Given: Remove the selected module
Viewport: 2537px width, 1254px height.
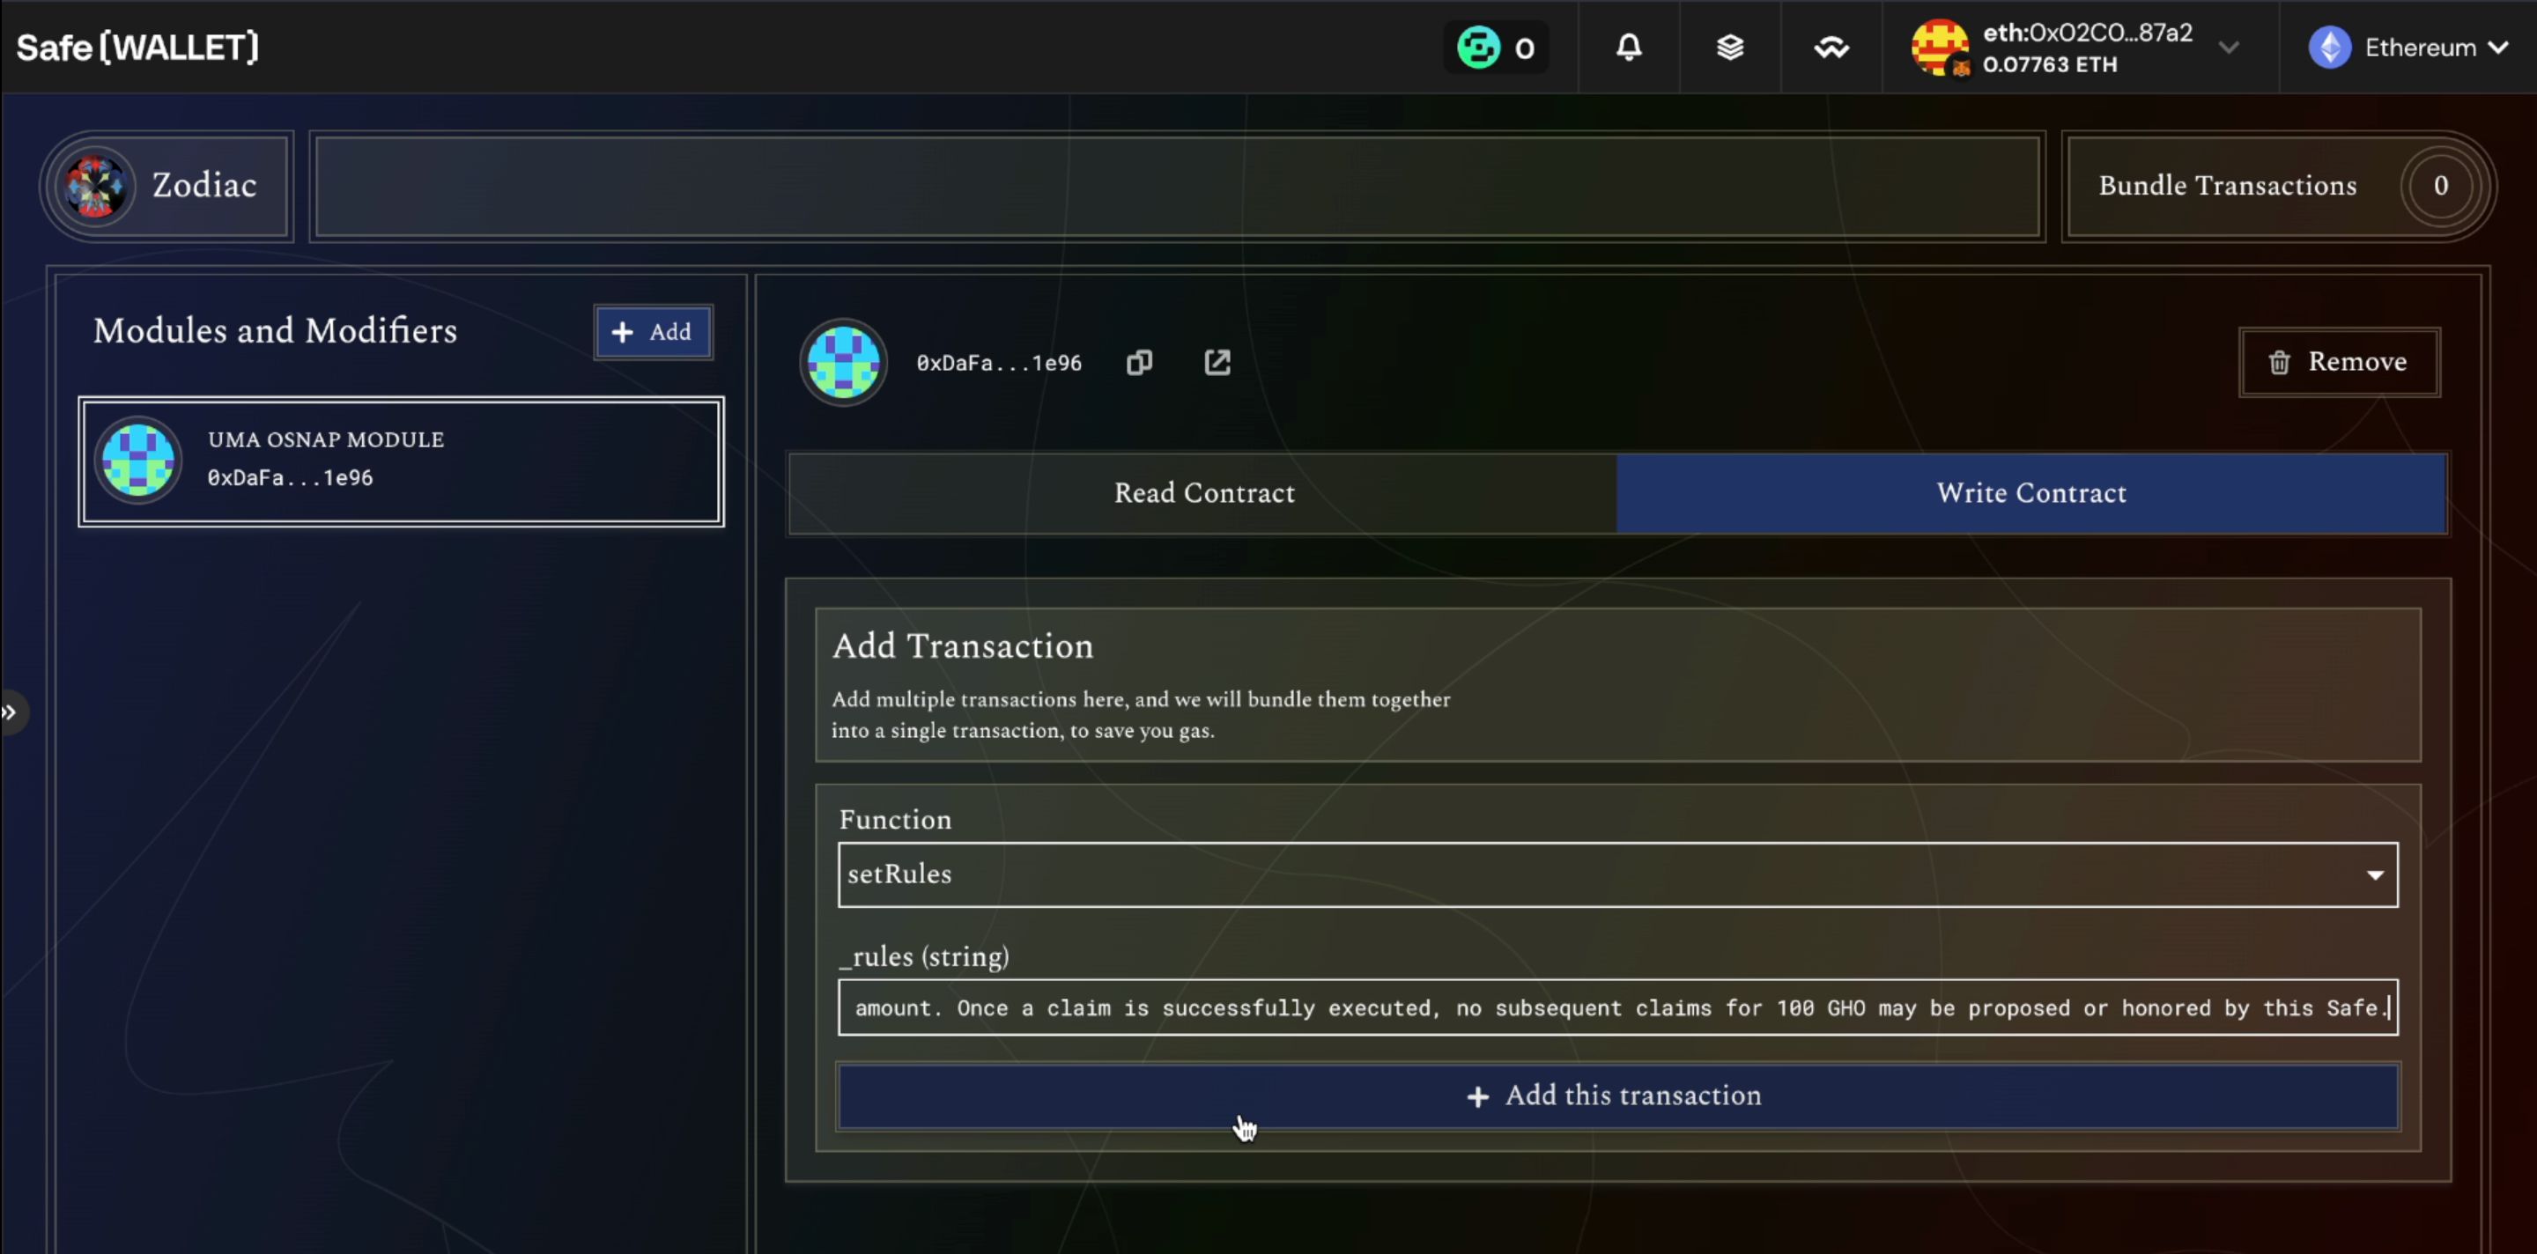Looking at the screenshot, I should point(2339,361).
